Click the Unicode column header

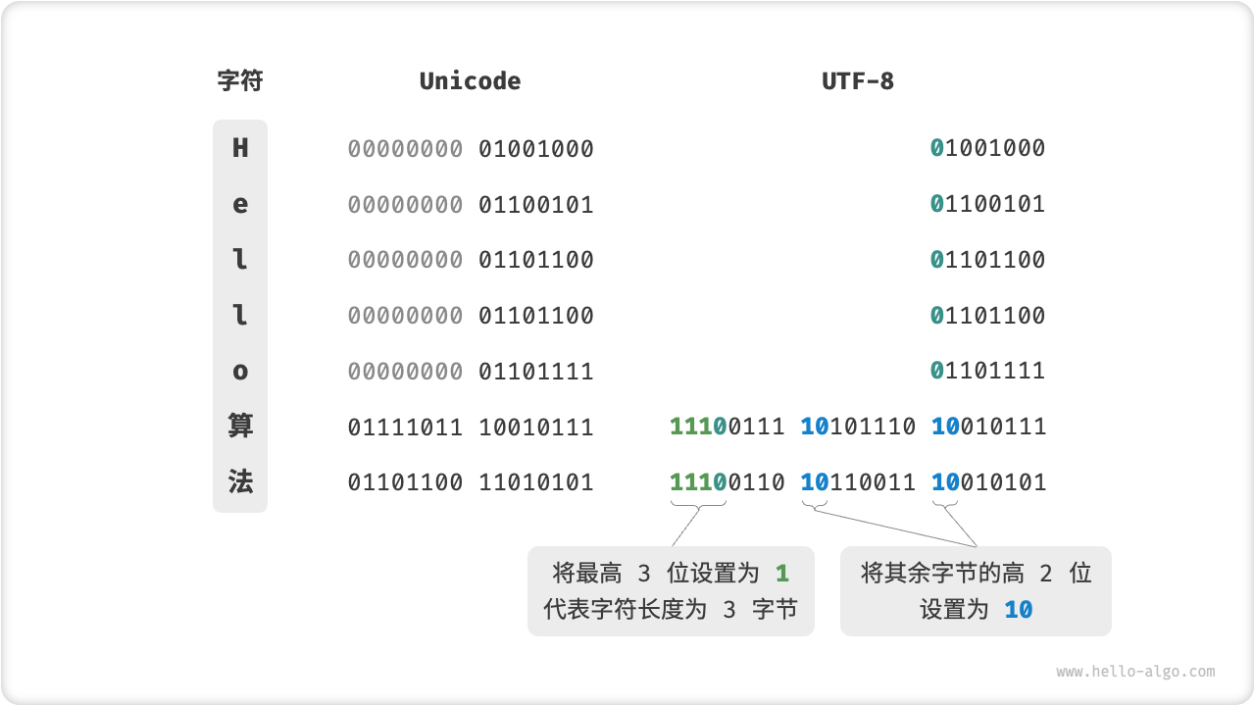470,81
